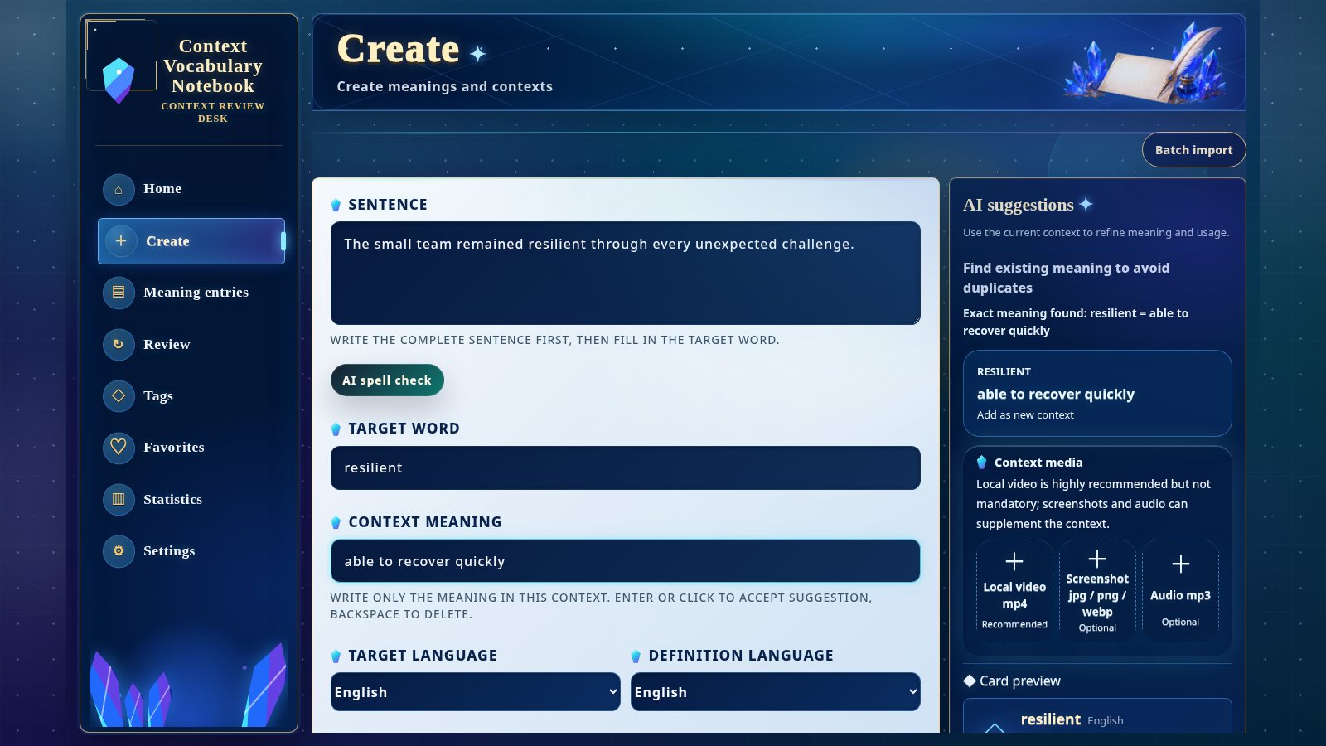The height and width of the screenshot is (746, 1326).
Task: Click the Context Meaning input field
Action: click(x=626, y=561)
